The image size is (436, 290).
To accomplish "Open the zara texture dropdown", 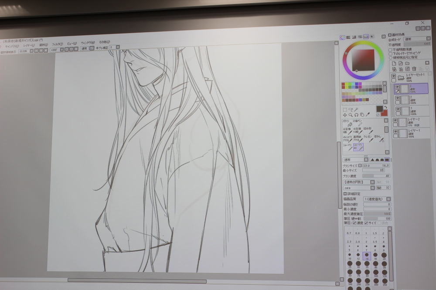I will pyautogui.click(x=359, y=188).
